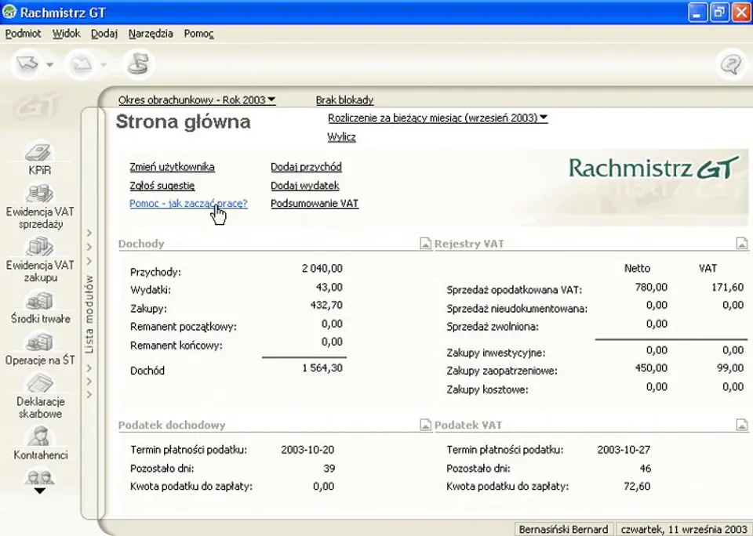This screenshot has height=536, width=753.
Task: Open help bubble icon in toolbar
Action: [731, 63]
